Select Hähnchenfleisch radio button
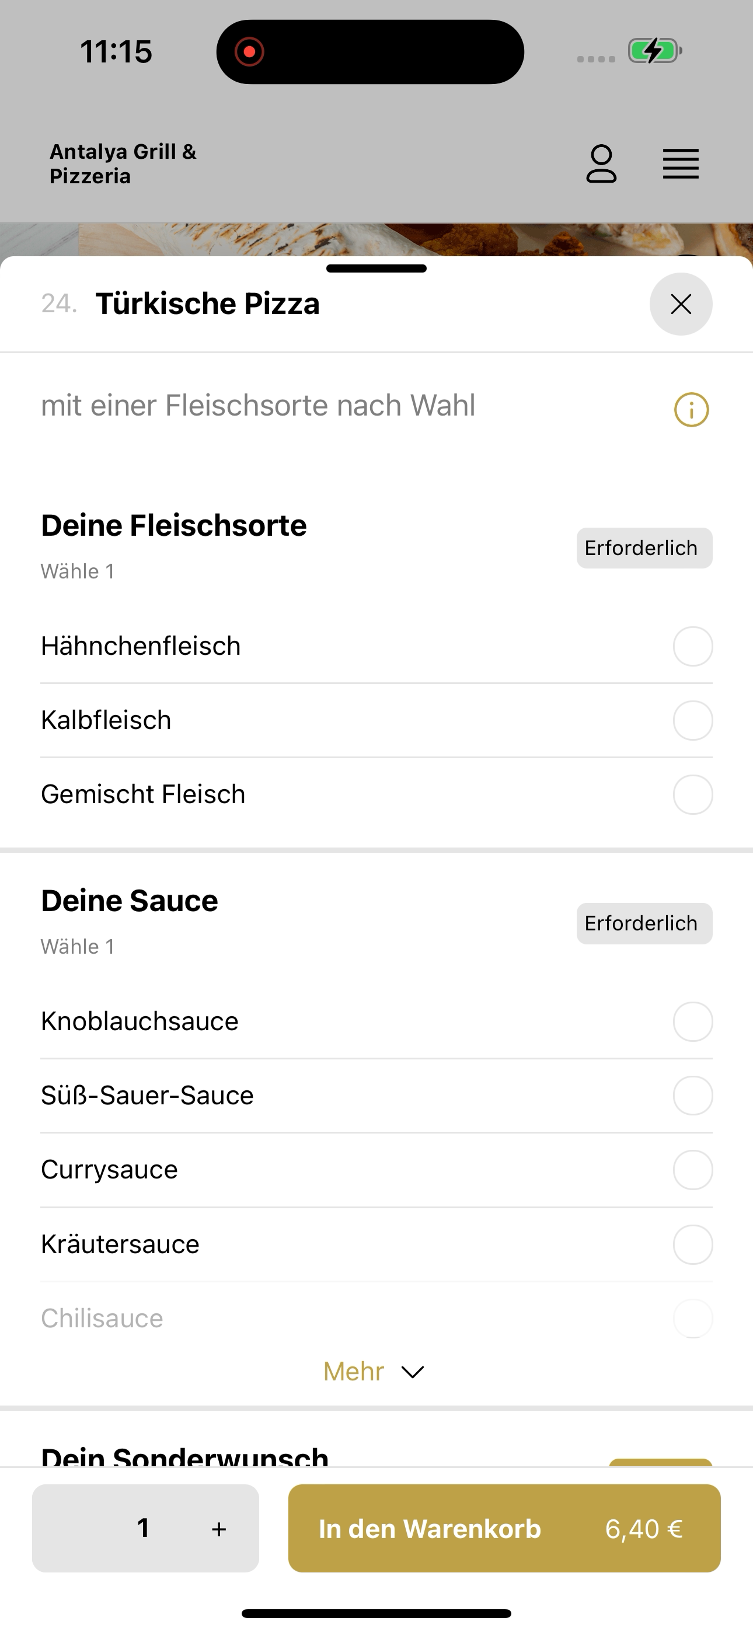This screenshot has width=753, height=1632. 692,646
